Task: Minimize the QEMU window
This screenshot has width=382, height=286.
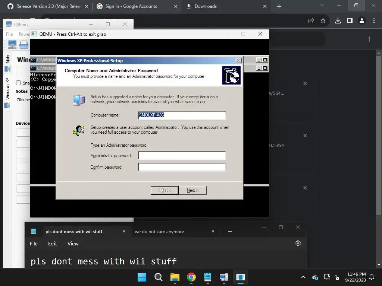Action: point(226,34)
